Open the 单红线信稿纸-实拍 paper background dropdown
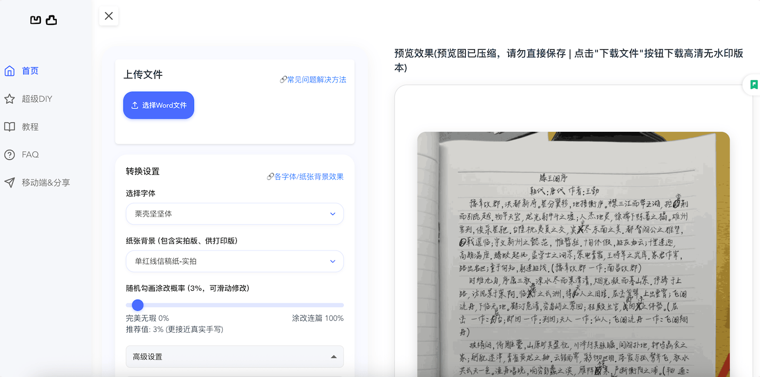 (x=235, y=261)
